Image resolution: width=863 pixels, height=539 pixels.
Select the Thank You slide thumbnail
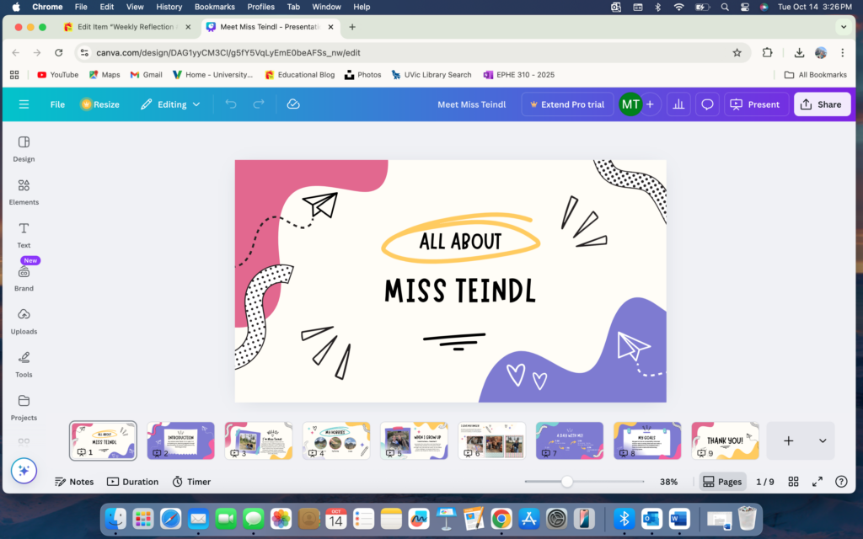725,440
